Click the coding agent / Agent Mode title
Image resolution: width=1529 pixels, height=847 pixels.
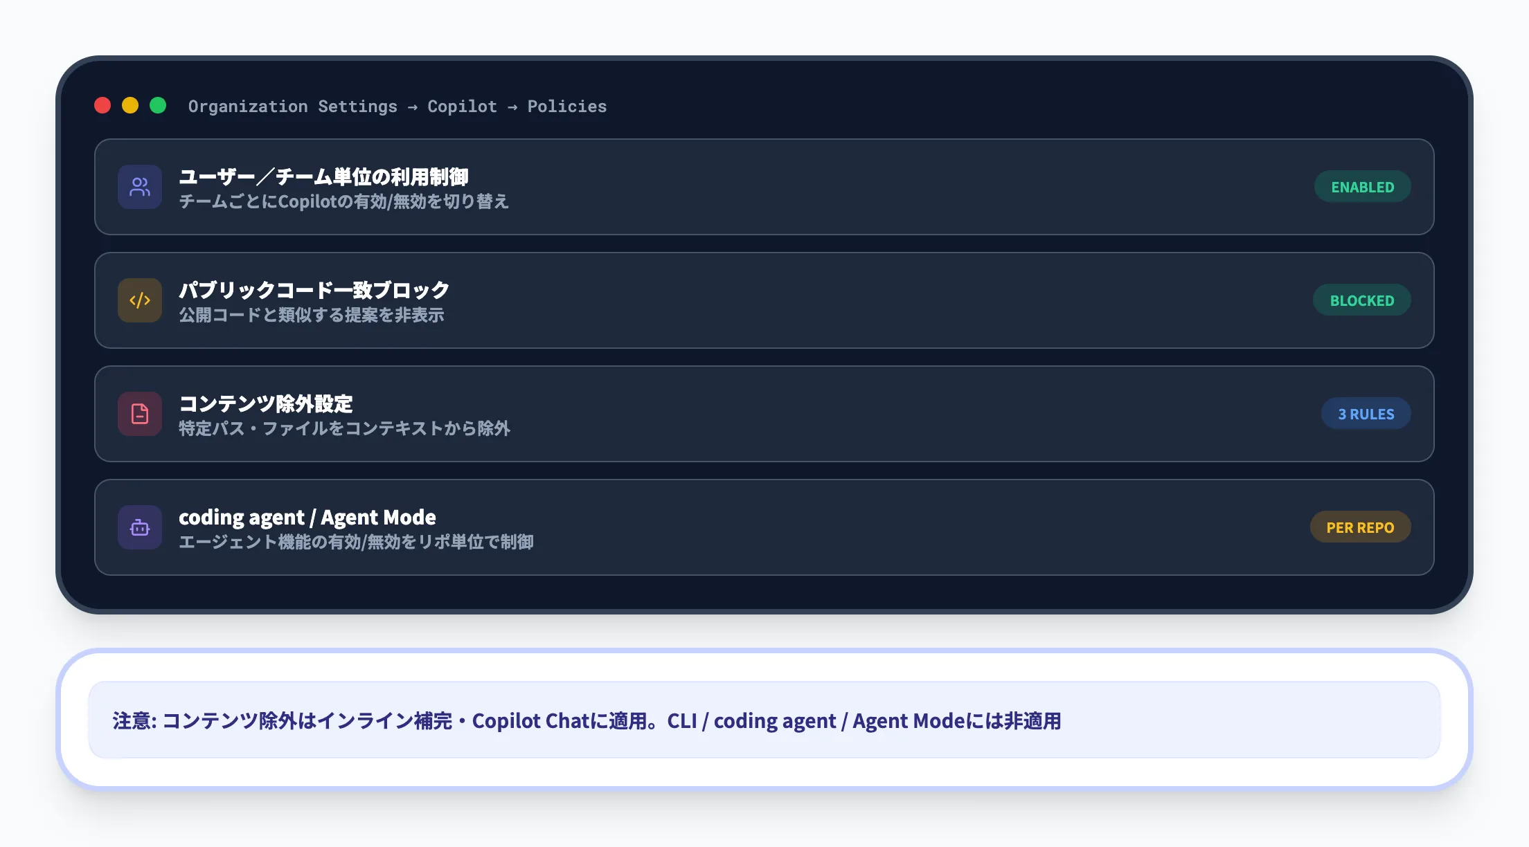307,517
